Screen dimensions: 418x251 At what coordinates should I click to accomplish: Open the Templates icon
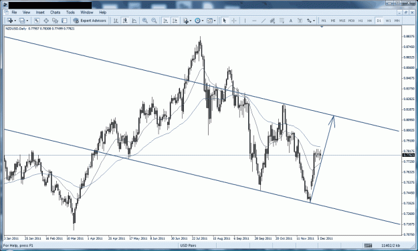[x=209, y=21]
